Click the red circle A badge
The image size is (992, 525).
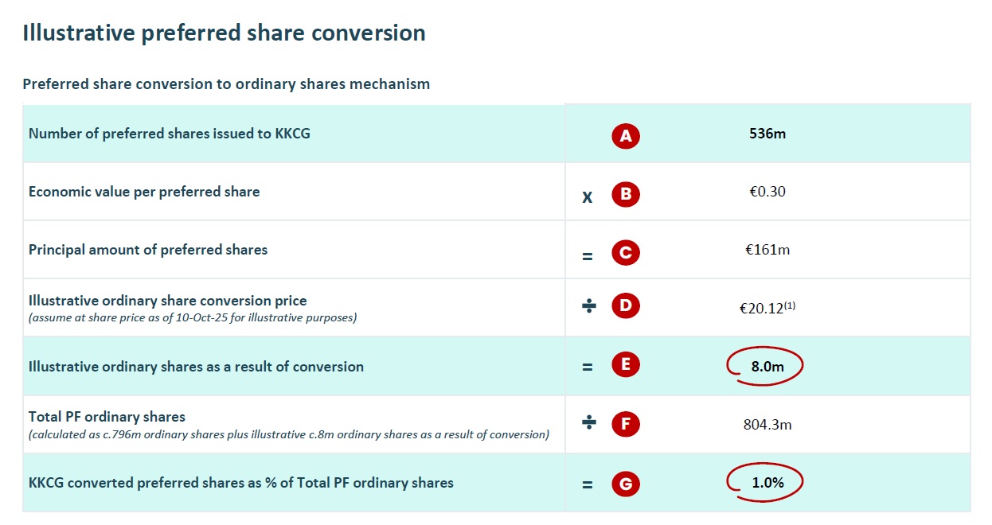[626, 136]
